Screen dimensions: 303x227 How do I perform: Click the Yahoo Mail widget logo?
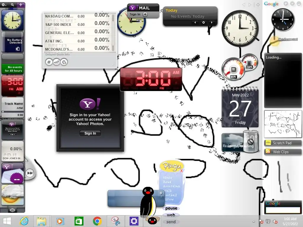[x=133, y=8]
